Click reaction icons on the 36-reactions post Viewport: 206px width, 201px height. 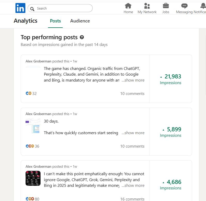[30, 146]
